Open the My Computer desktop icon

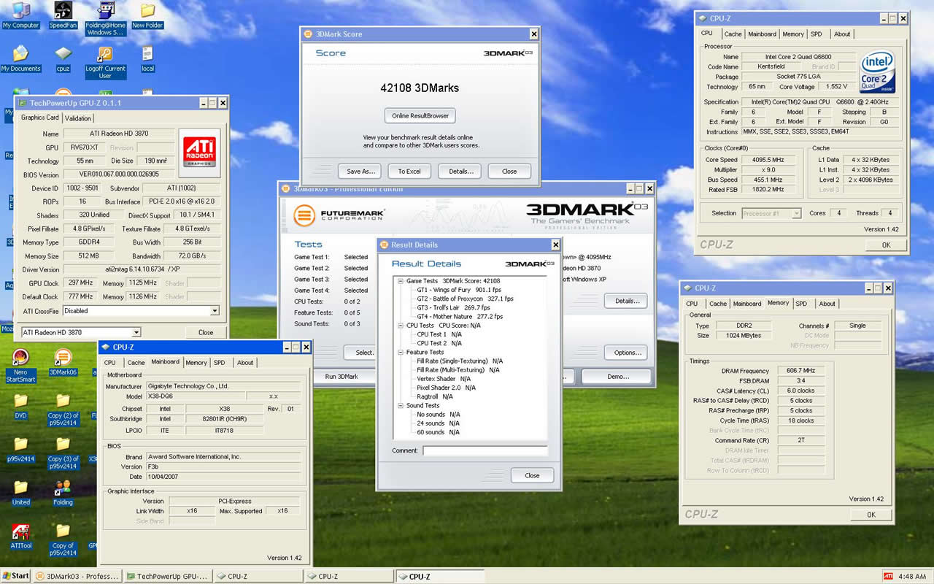[20, 15]
